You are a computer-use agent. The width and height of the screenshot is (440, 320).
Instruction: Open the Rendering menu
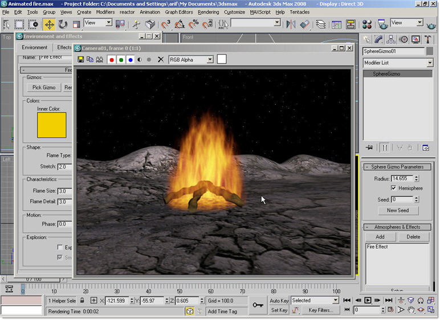pyautogui.click(x=208, y=12)
